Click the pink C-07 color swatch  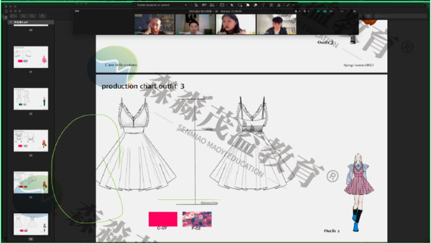[x=162, y=219]
